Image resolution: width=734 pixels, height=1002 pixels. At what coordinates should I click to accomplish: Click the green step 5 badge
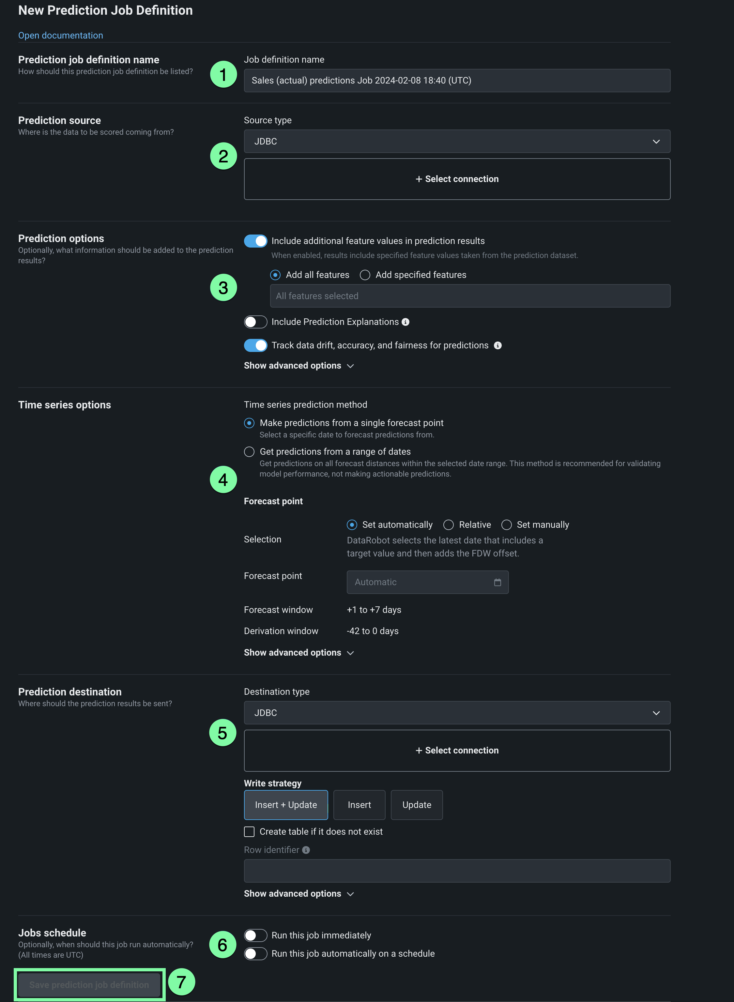pyautogui.click(x=222, y=732)
